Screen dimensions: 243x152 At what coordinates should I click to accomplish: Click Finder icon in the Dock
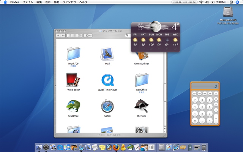39,147
